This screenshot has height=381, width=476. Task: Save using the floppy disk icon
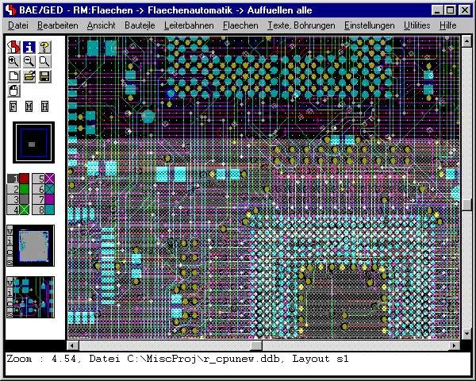(44, 76)
